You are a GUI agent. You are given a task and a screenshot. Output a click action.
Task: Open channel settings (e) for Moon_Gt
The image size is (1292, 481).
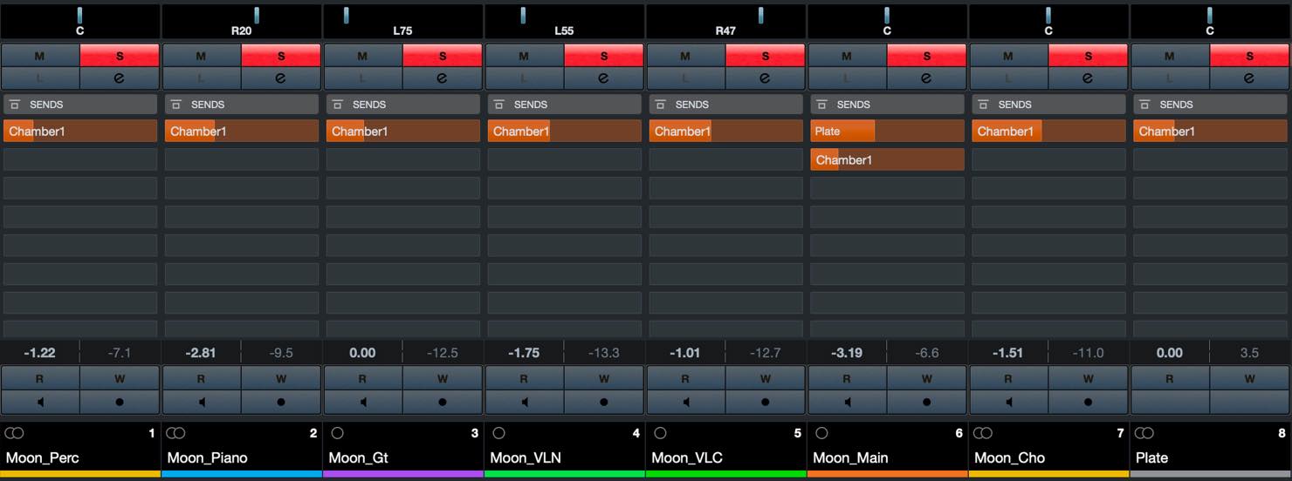pos(443,78)
